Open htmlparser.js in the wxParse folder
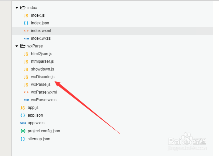The height and width of the screenshot is (156, 219). tap(42, 61)
